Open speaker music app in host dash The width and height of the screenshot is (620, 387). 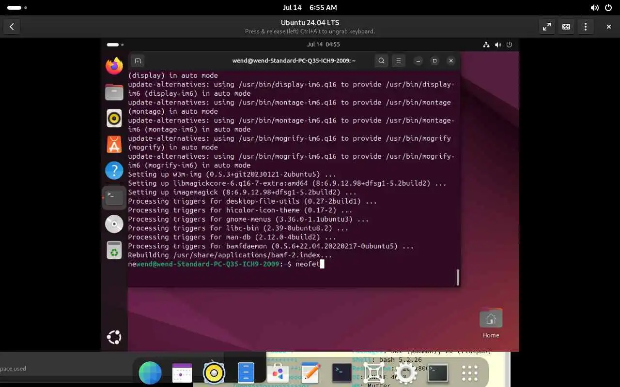(214, 373)
